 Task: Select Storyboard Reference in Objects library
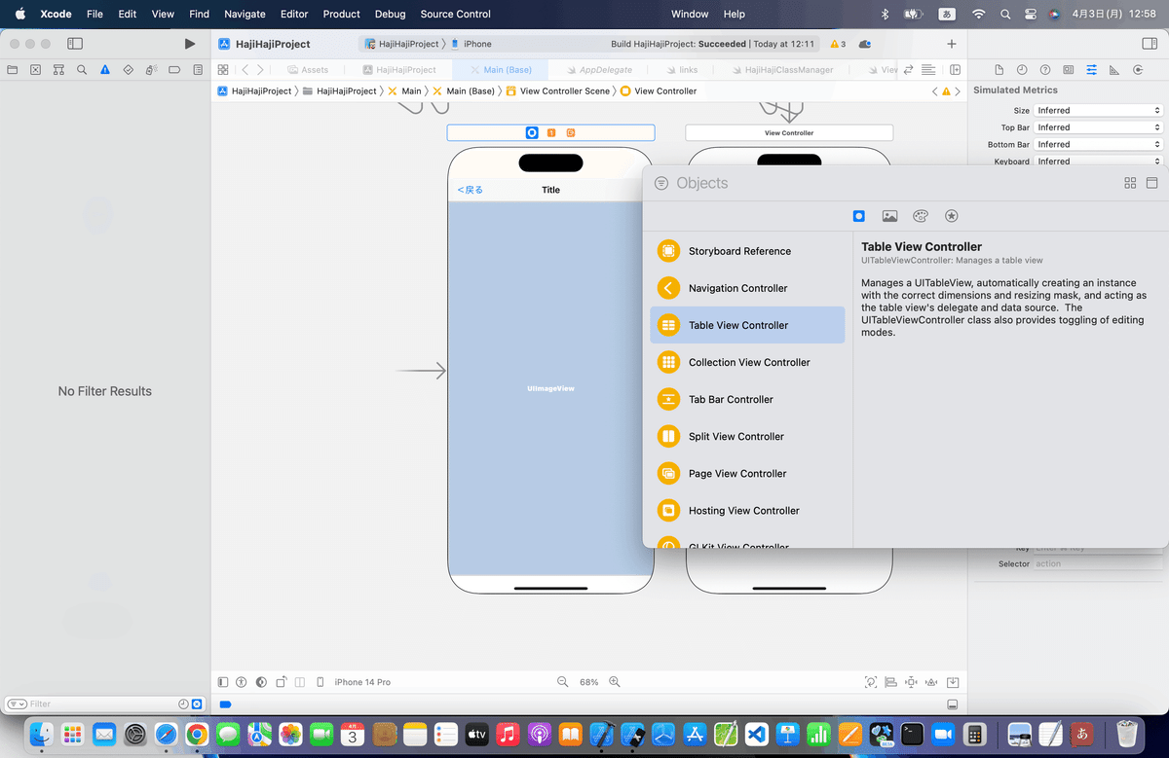(747, 251)
